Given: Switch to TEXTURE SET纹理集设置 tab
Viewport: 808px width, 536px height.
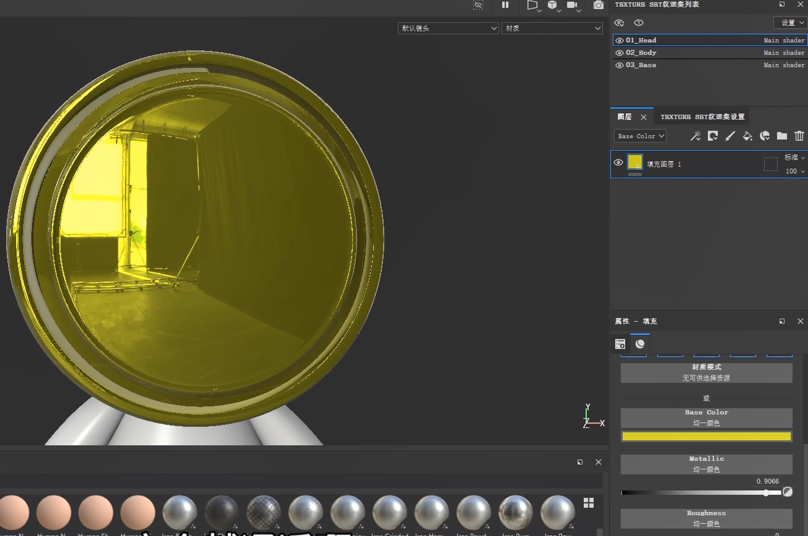Looking at the screenshot, I should point(702,117).
